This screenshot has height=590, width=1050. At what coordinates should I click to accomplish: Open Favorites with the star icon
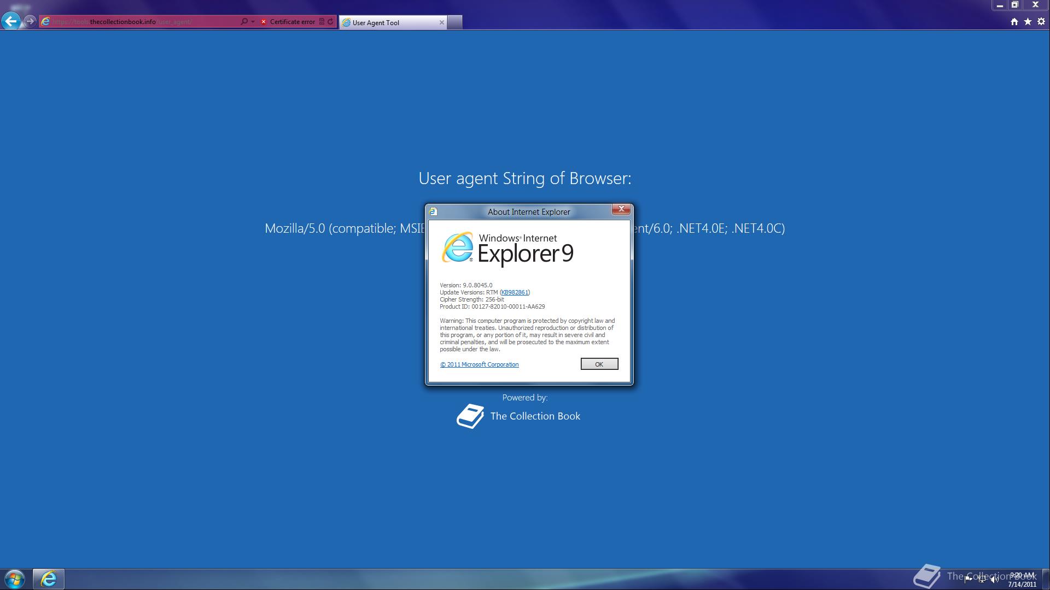(1028, 22)
